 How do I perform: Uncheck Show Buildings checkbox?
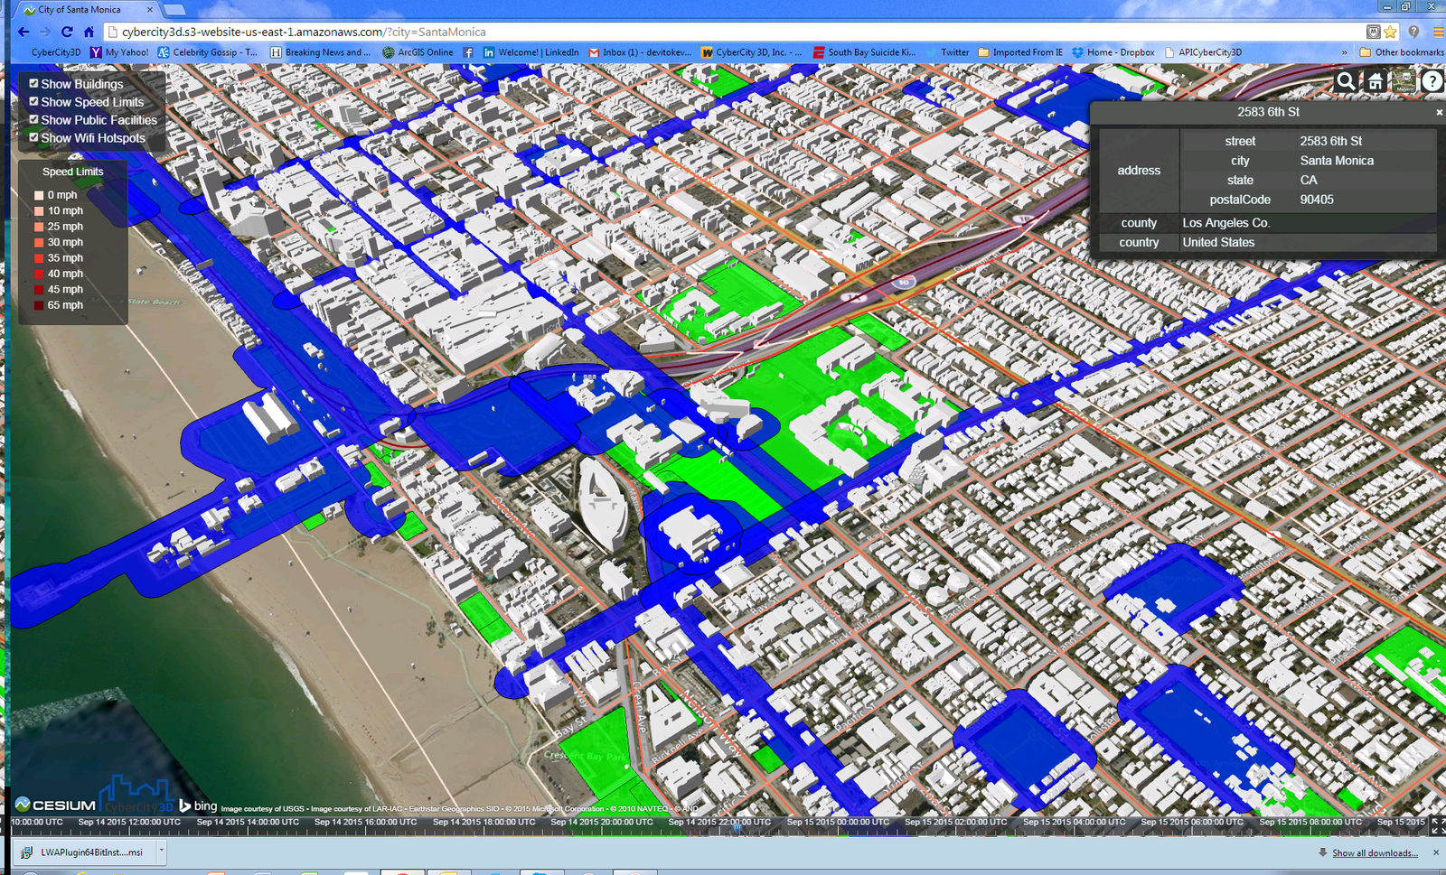tap(33, 83)
